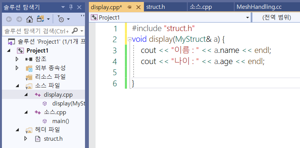Image resolution: width=300 pixels, height=148 pixels.
Task: Click the Back navigation arrow in Solution Explorer
Action: (x=9, y=19)
